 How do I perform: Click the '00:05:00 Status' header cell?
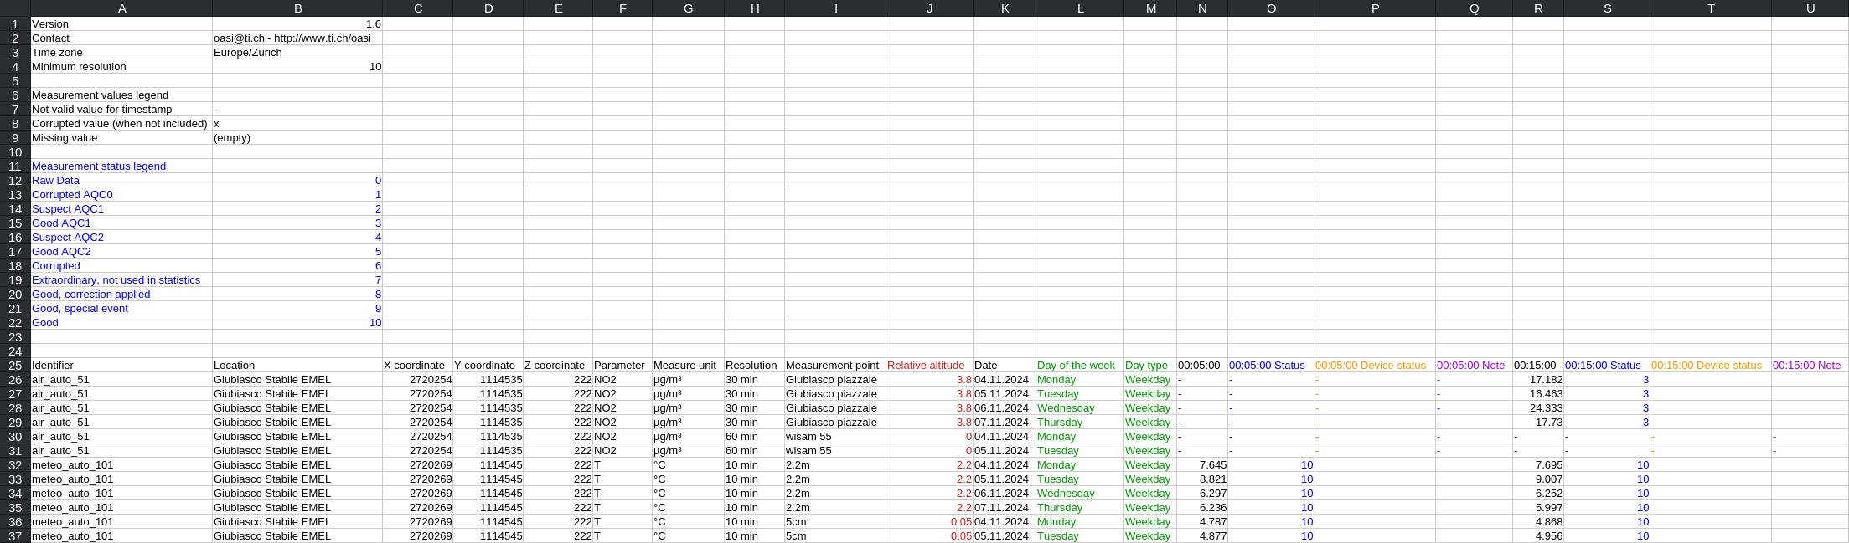tap(1270, 366)
